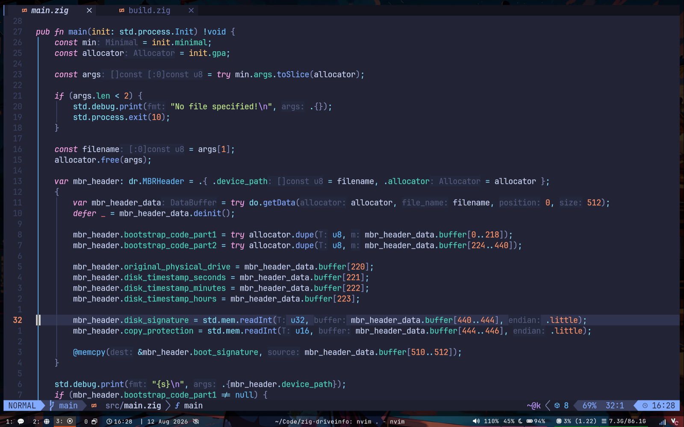Click the memory usage icon beside 7.3G/86.1G

[x=604, y=421]
